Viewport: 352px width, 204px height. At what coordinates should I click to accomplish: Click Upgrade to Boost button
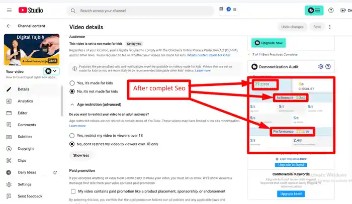pyautogui.click(x=291, y=165)
